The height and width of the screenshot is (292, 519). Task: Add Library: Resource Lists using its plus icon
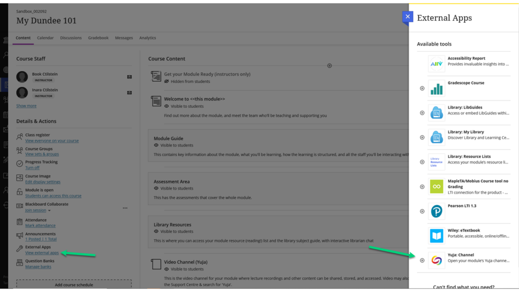click(422, 162)
